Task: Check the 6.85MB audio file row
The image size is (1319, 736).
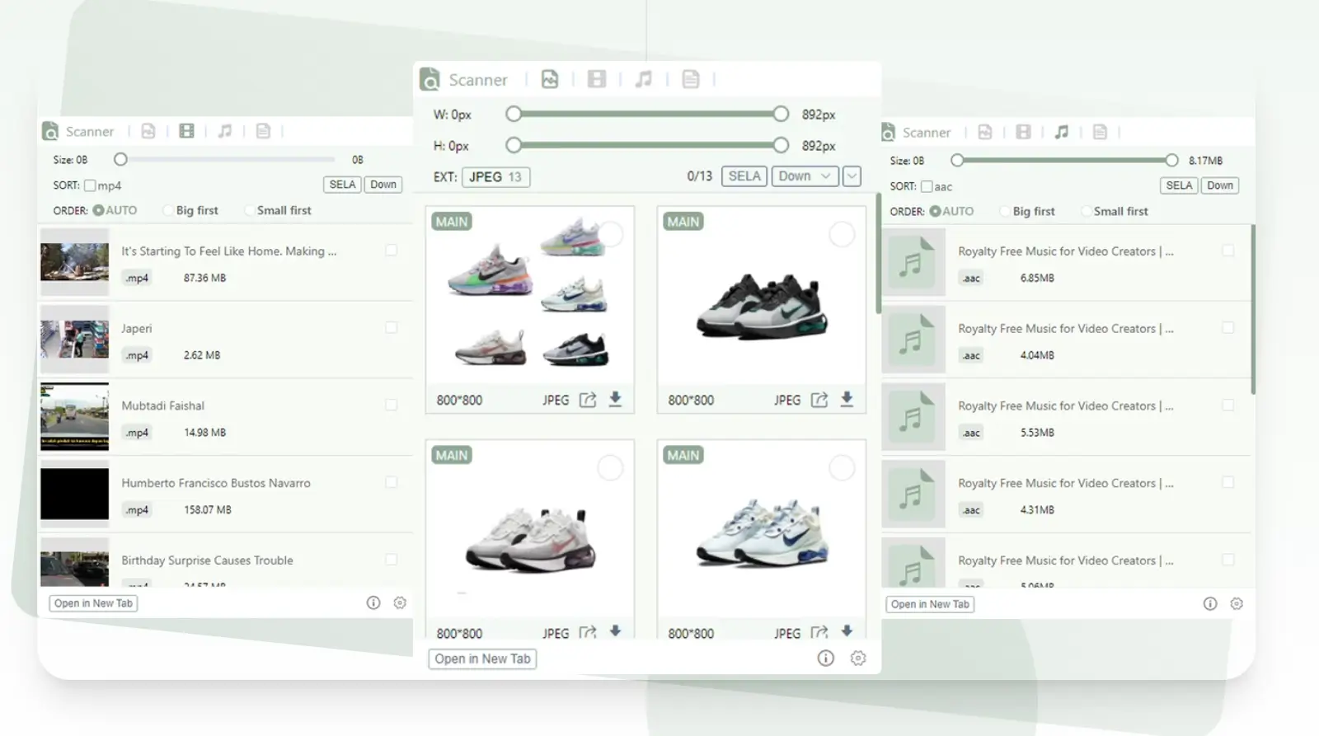Action: click(x=1228, y=251)
